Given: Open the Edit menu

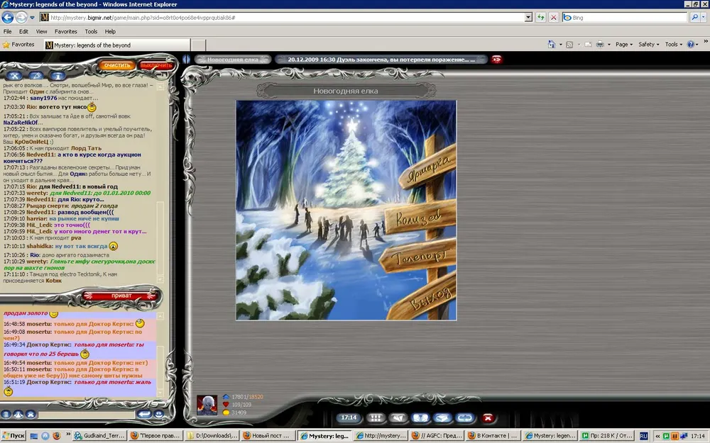Looking at the screenshot, I should [x=23, y=31].
